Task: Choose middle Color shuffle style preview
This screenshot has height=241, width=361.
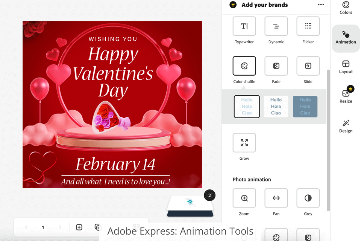Action: click(x=276, y=107)
